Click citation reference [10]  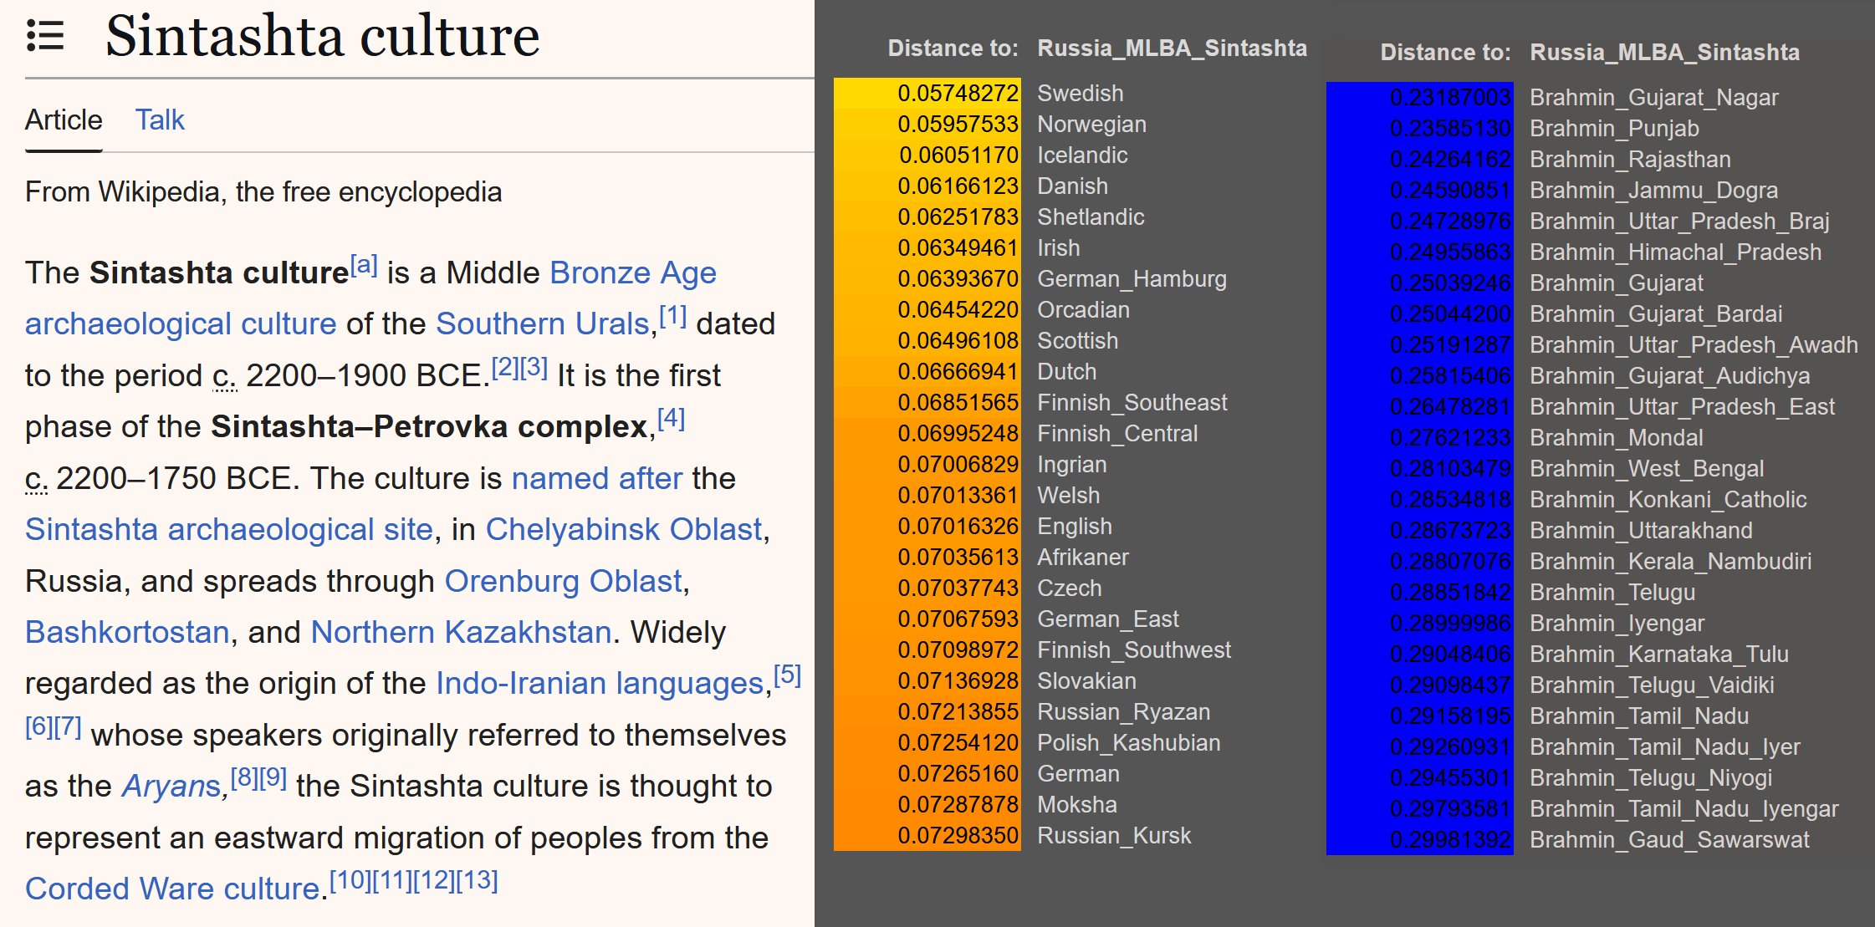click(x=350, y=880)
